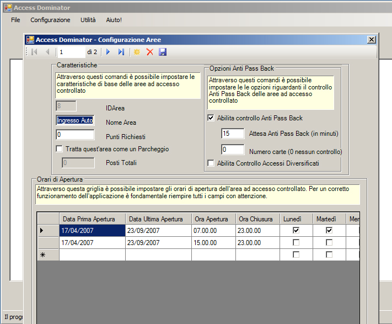This screenshot has height=324, width=392.
Task: Uncheck Lunedì for the 07.00.00 row
Action: click(296, 230)
